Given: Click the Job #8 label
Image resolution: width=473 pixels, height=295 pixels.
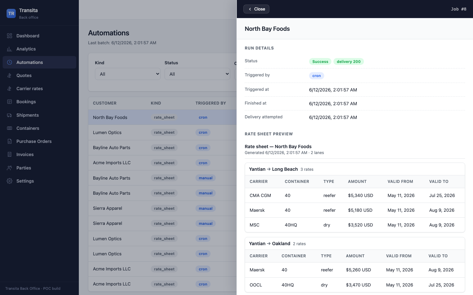Looking at the screenshot, I should (x=459, y=9).
